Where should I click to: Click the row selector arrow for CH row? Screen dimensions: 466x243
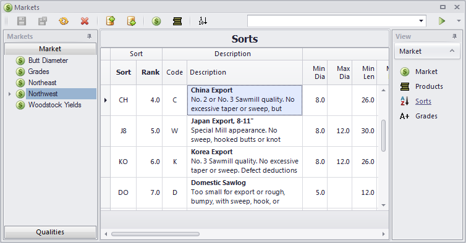pos(106,101)
